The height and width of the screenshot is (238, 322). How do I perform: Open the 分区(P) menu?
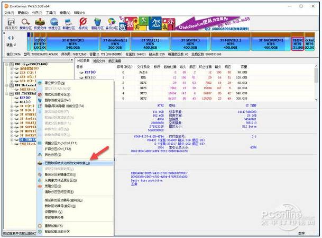[37, 13]
